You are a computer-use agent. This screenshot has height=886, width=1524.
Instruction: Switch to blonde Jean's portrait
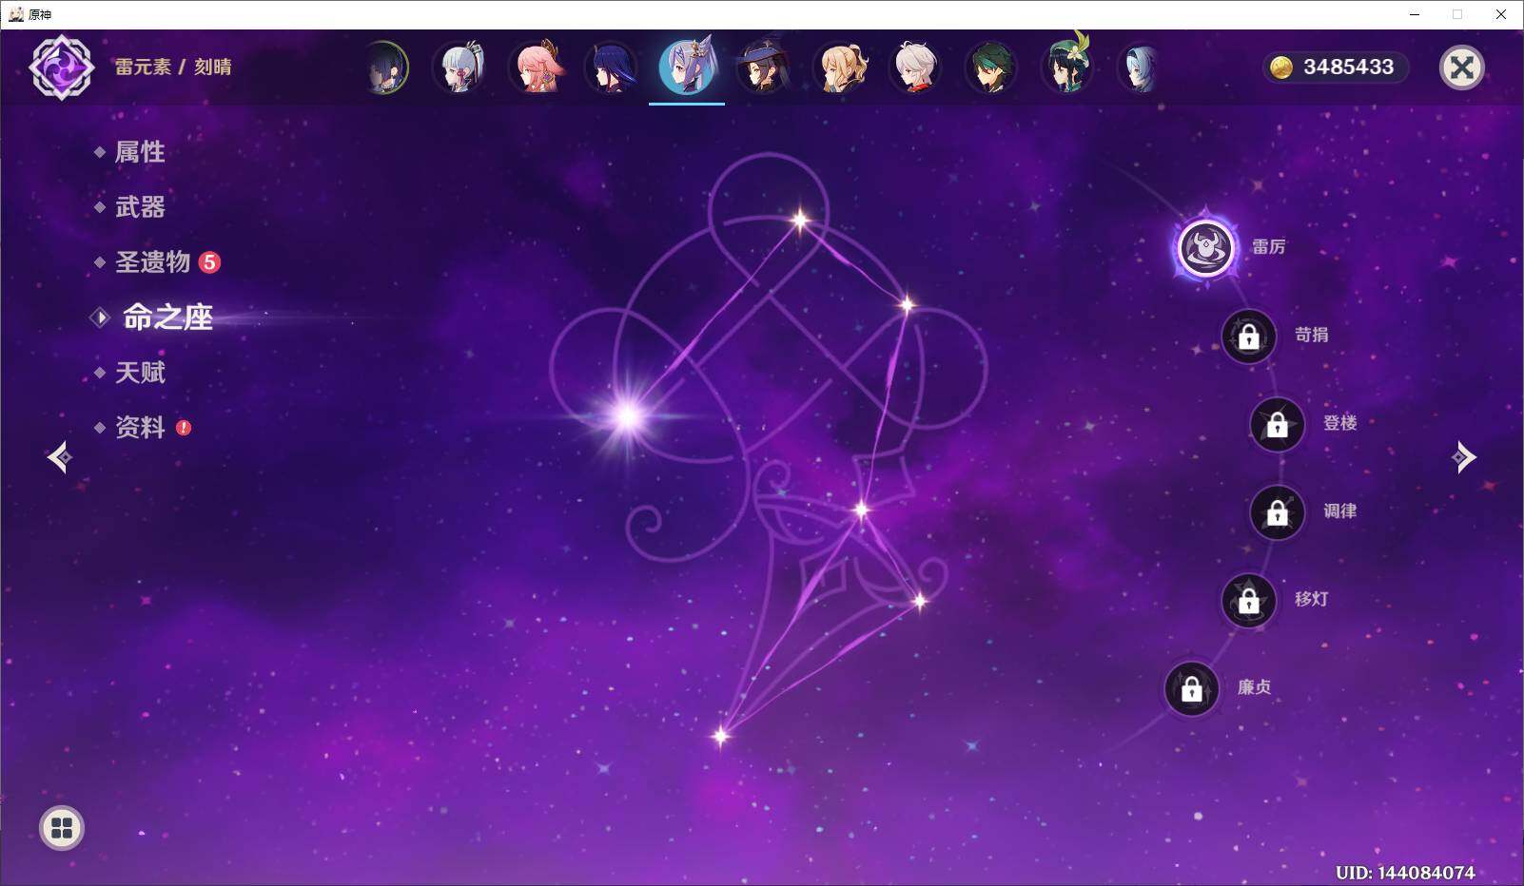point(840,67)
